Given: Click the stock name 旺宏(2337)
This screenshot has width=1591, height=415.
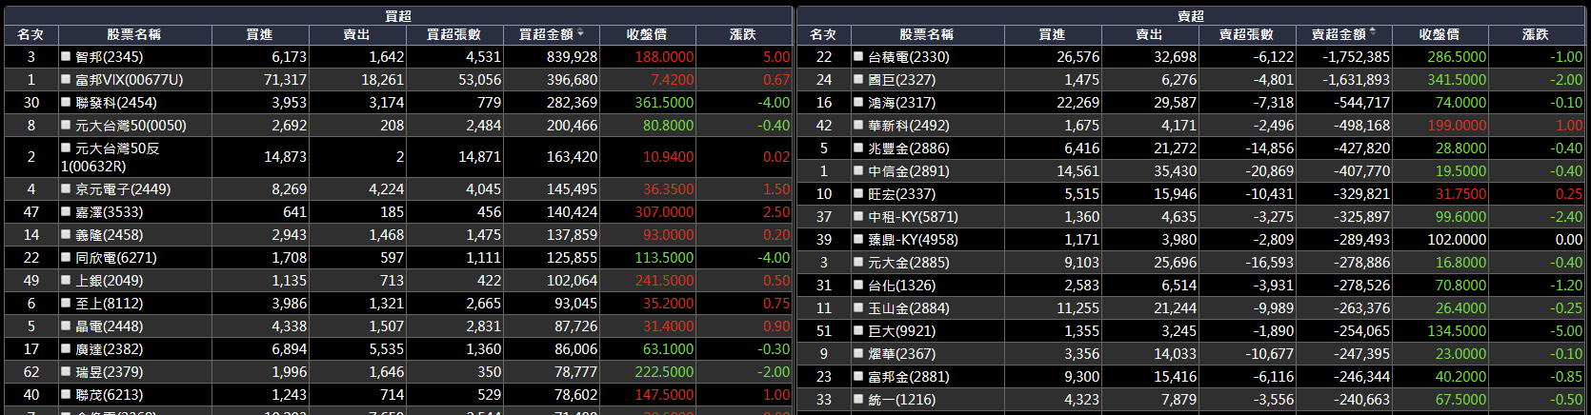Looking at the screenshot, I should point(901,193).
